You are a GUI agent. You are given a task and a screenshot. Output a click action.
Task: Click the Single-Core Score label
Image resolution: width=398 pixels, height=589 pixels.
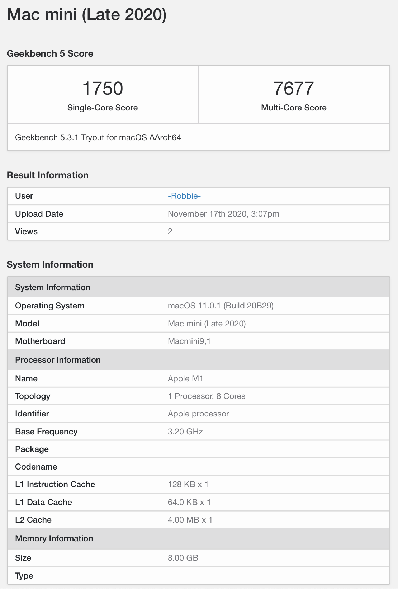103,108
